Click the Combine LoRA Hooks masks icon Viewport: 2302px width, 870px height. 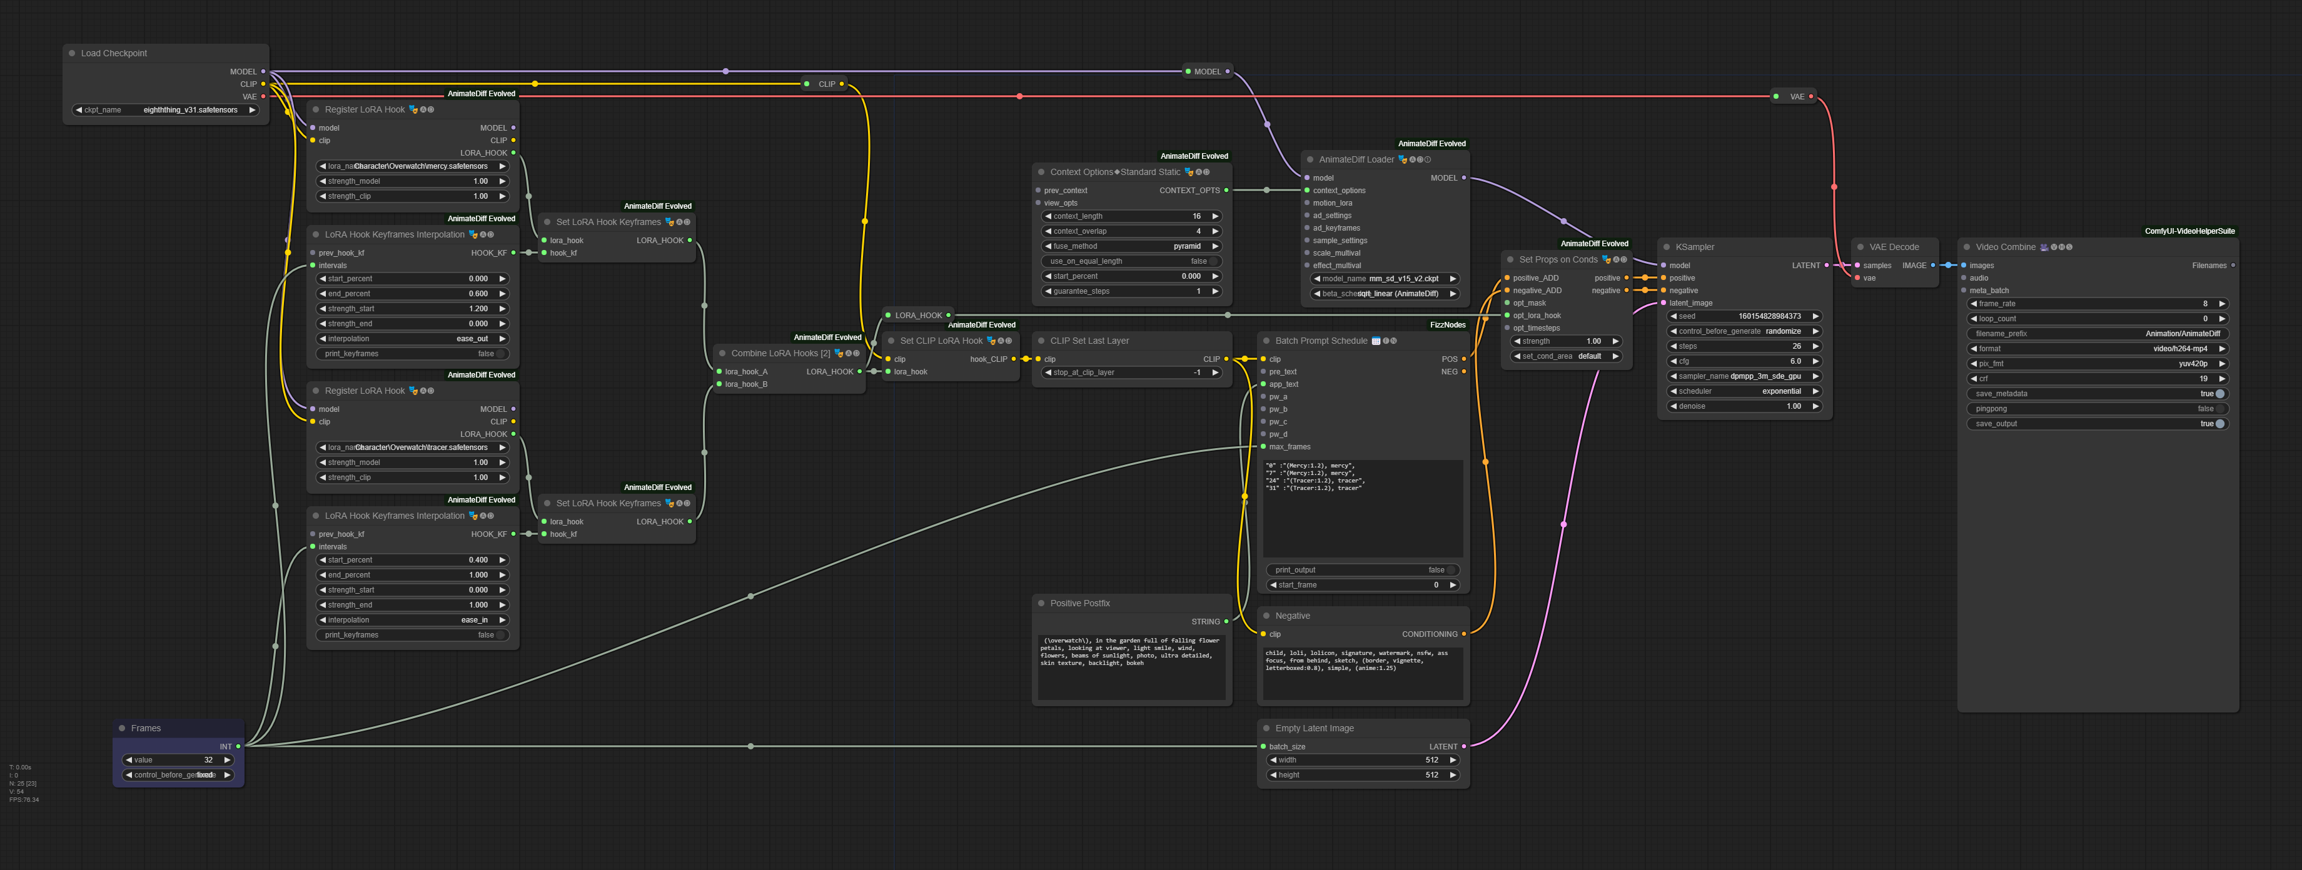point(838,354)
